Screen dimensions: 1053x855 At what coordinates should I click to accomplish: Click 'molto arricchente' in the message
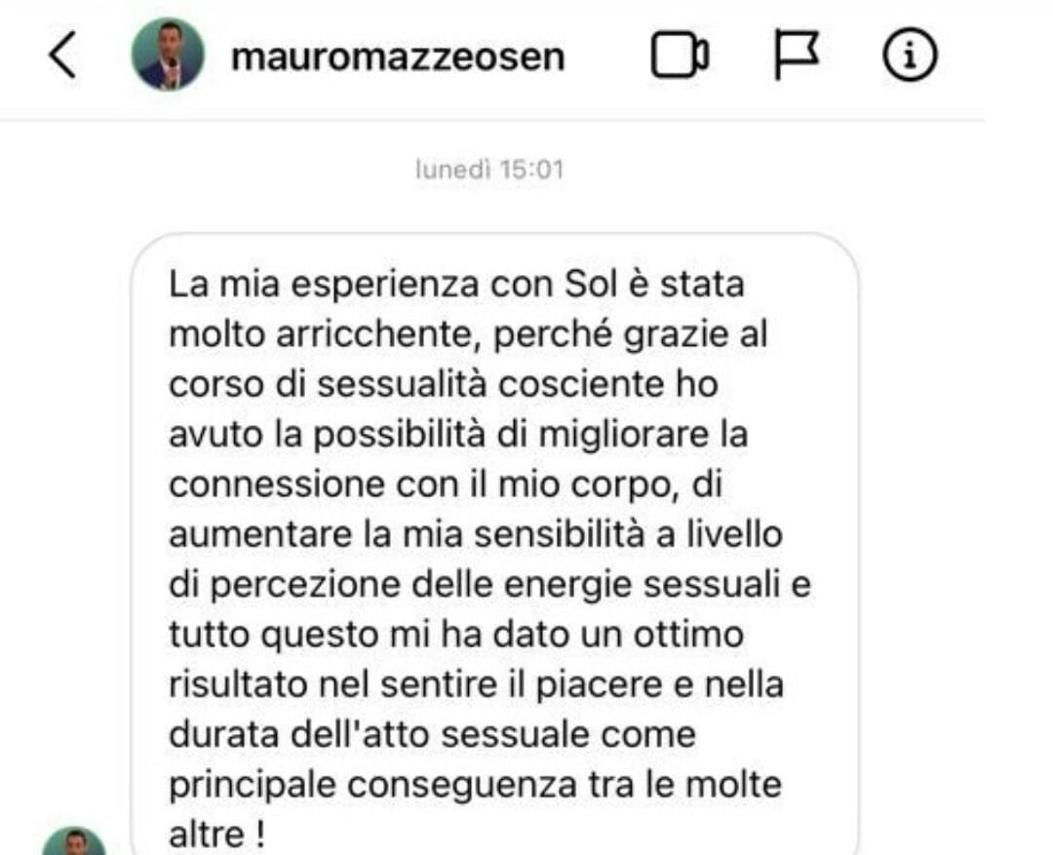coord(325,333)
